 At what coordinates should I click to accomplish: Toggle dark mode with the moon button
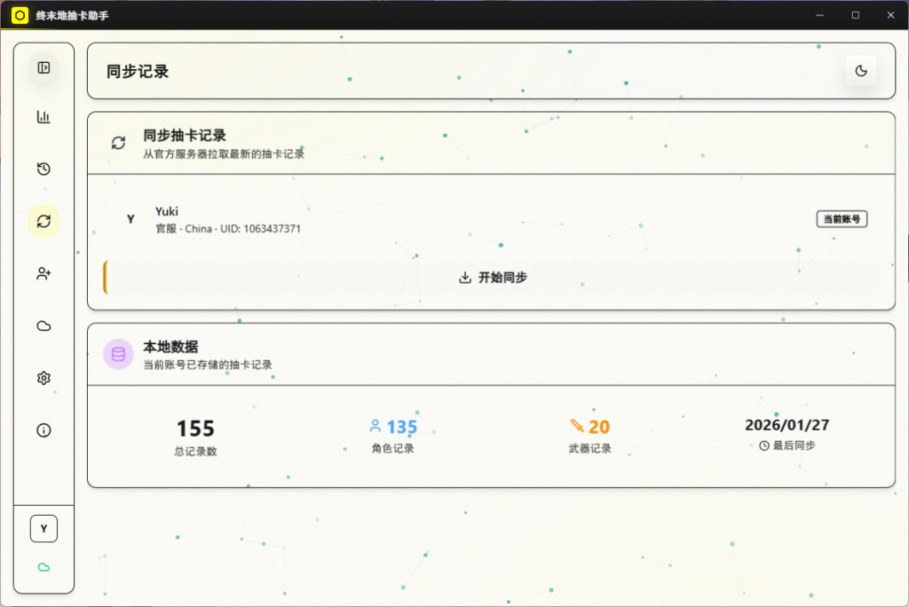(x=860, y=71)
